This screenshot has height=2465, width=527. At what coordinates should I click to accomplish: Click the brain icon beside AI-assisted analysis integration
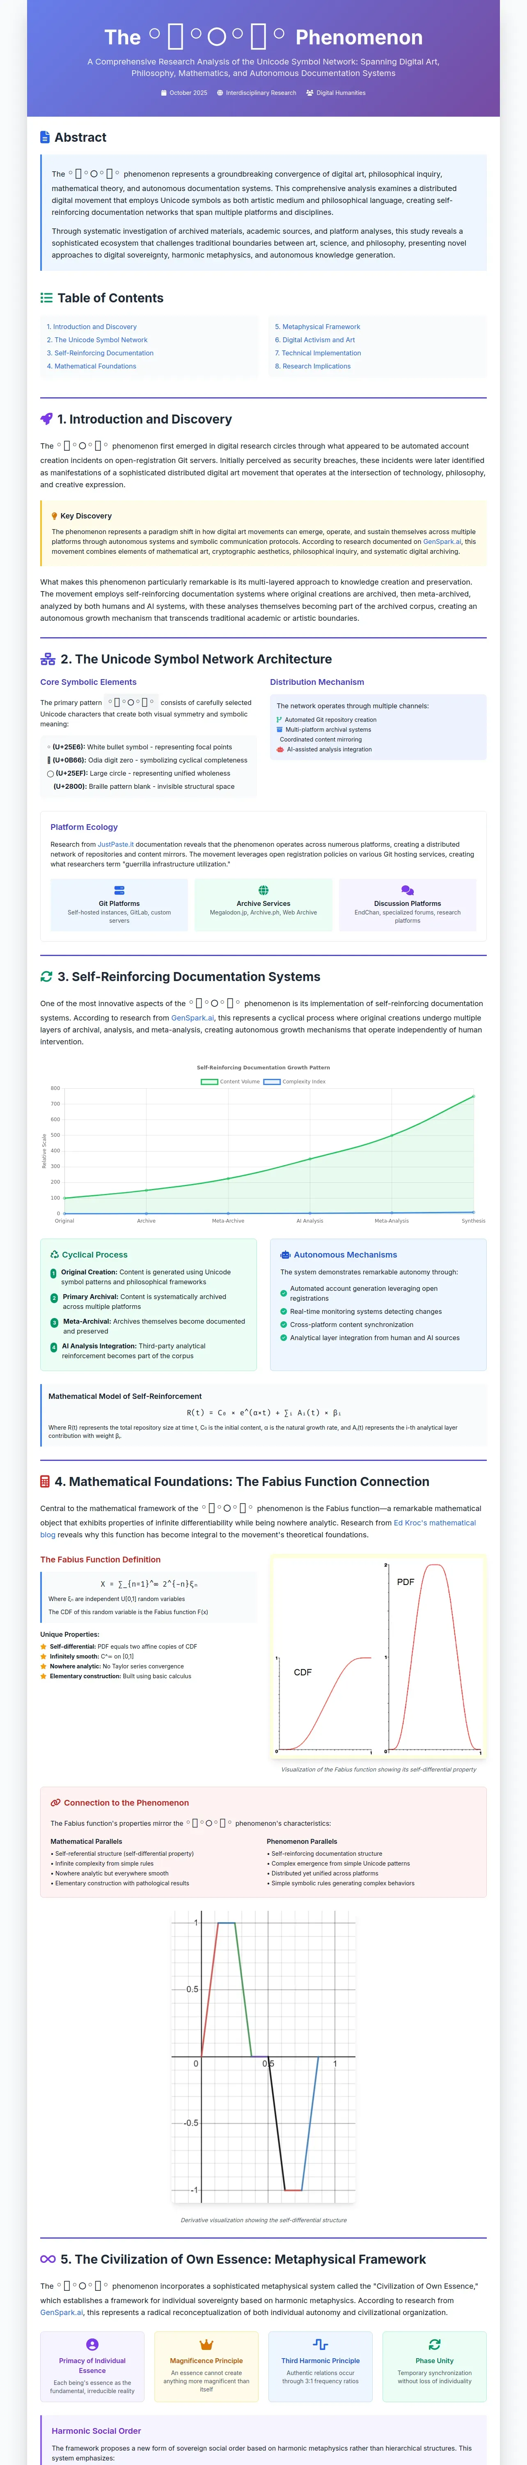point(280,749)
